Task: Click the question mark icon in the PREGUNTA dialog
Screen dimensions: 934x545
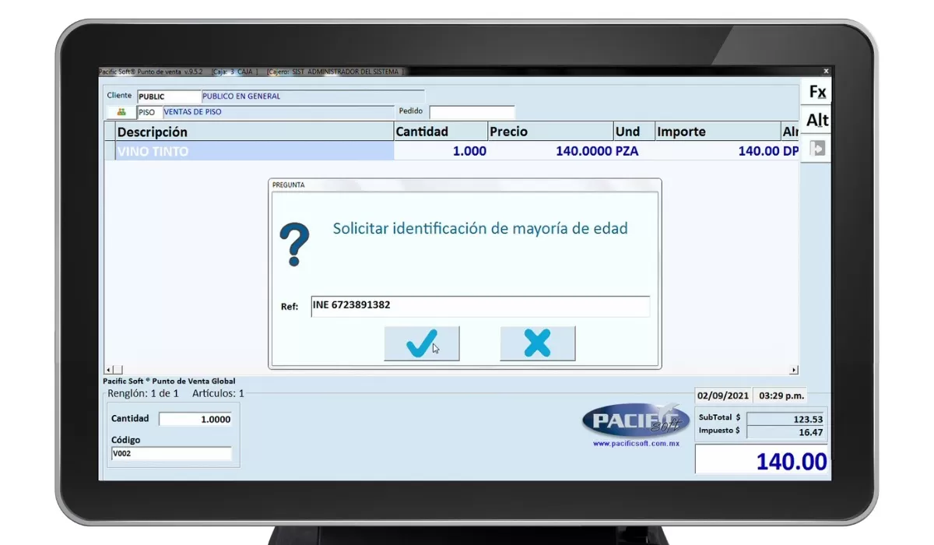Action: click(294, 244)
